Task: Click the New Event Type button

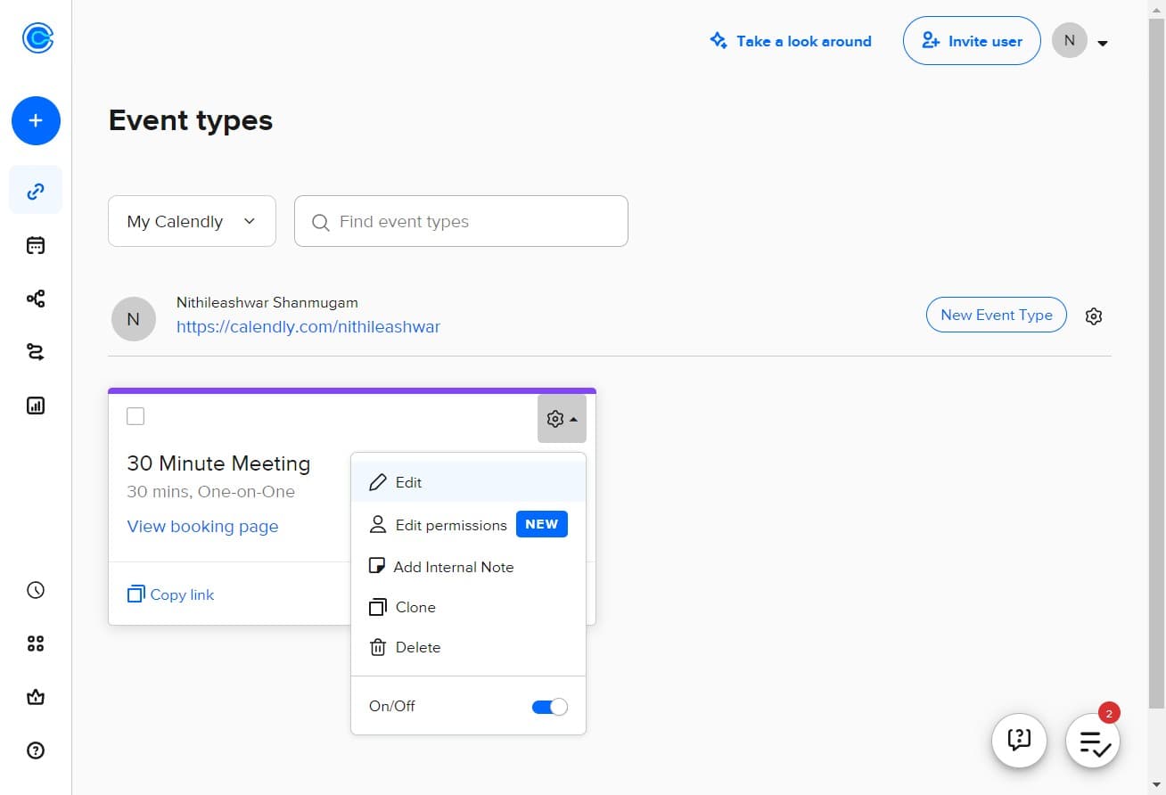Action: tap(996, 315)
